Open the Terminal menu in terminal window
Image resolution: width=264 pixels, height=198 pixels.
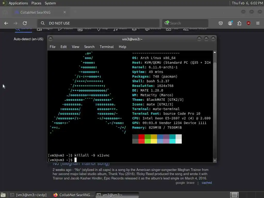click(106, 47)
